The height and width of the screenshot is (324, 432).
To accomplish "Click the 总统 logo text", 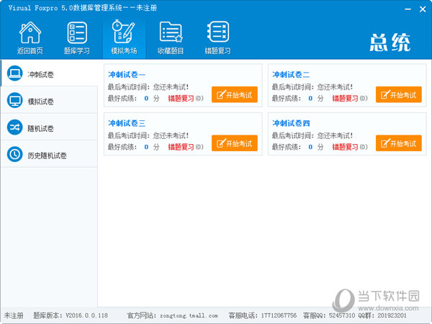I will 390,42.
